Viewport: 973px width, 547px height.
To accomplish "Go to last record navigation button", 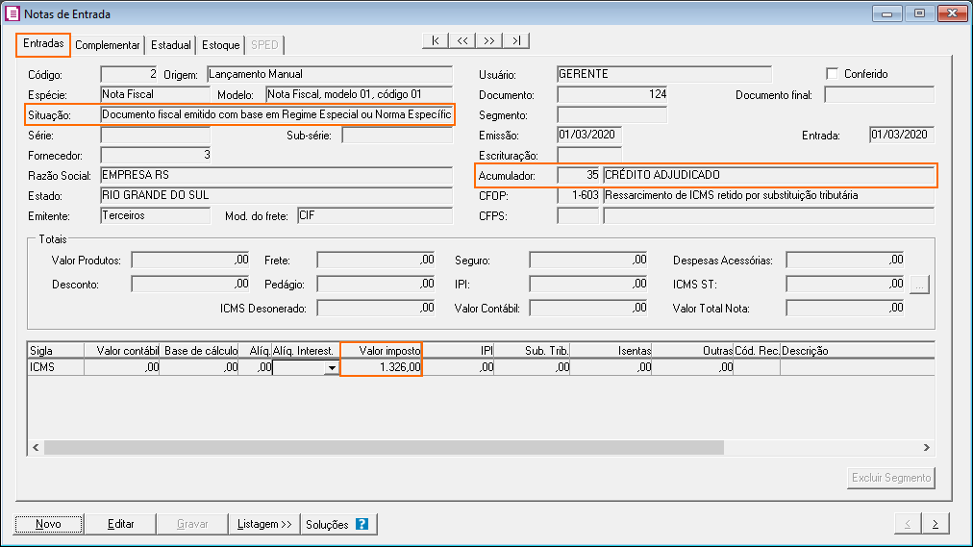I will 516,40.
